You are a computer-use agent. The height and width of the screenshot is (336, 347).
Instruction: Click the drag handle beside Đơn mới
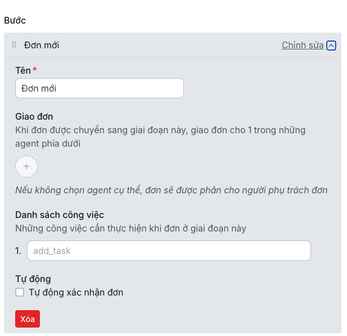point(14,45)
